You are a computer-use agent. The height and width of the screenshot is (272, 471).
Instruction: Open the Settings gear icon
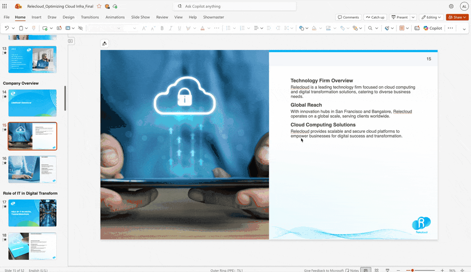coord(451,6)
